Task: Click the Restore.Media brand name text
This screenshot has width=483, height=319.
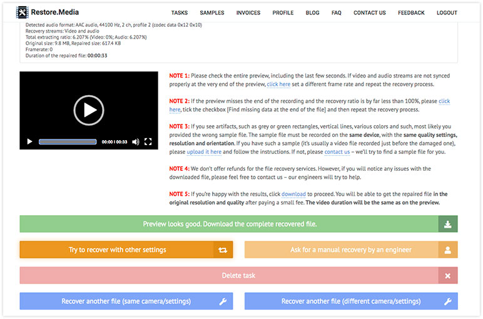Action: click(55, 13)
